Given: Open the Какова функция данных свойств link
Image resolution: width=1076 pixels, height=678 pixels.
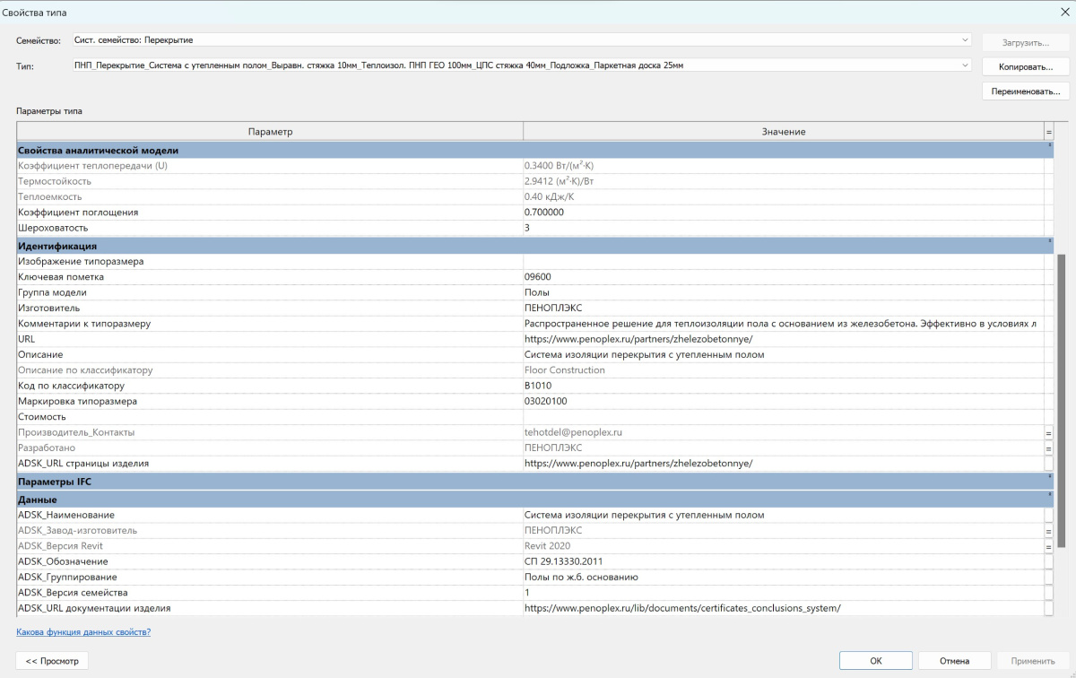Looking at the screenshot, I should (x=83, y=632).
